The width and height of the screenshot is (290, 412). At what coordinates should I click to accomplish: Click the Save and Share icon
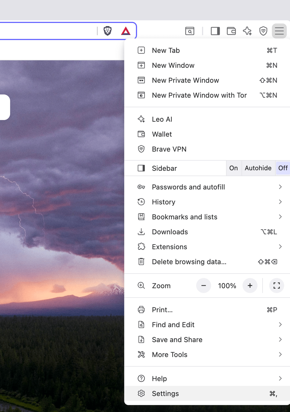coord(141,340)
